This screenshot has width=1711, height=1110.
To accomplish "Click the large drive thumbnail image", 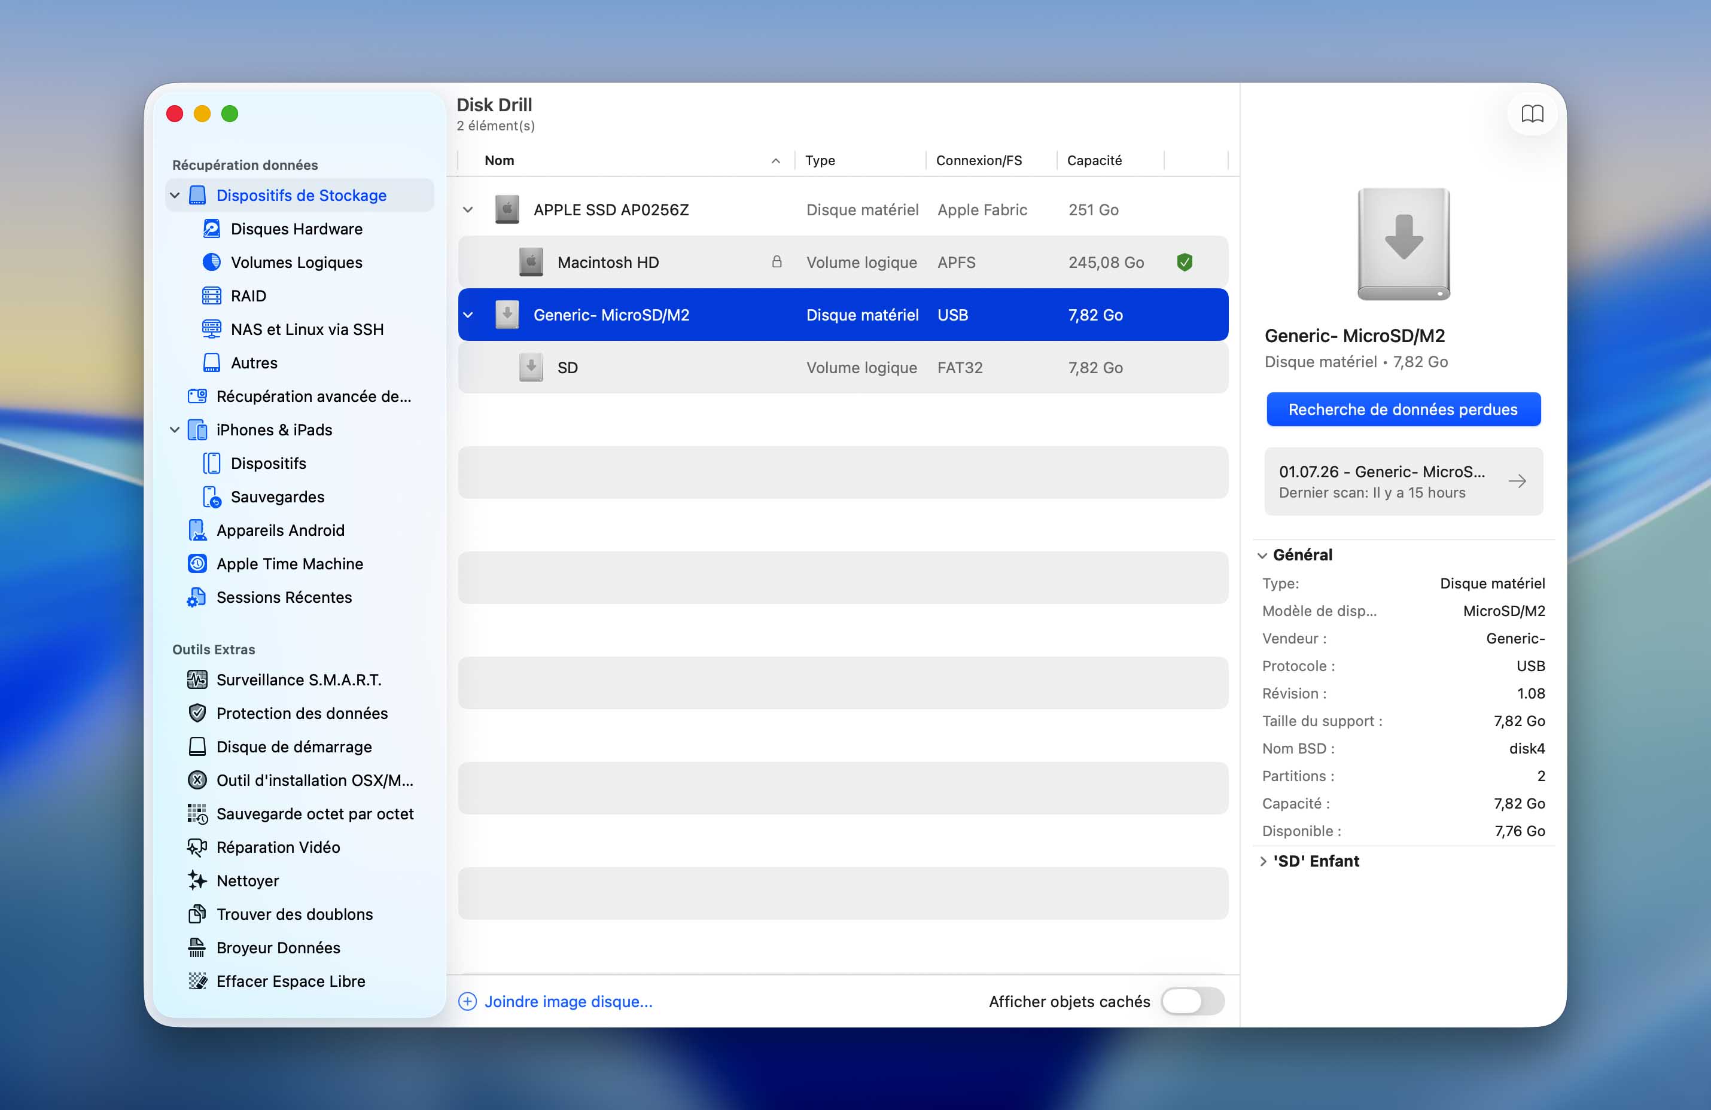I will 1402,244.
